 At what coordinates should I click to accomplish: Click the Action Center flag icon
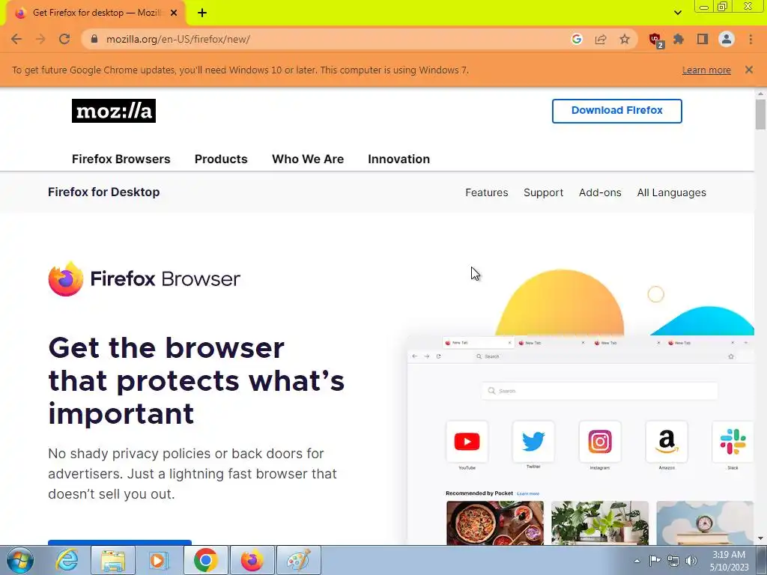pos(655,561)
